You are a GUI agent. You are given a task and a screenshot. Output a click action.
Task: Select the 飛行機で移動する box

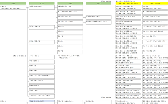[42, 27]
